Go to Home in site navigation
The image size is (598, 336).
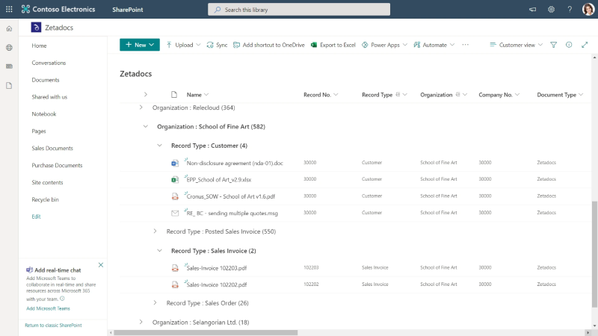[39, 46]
